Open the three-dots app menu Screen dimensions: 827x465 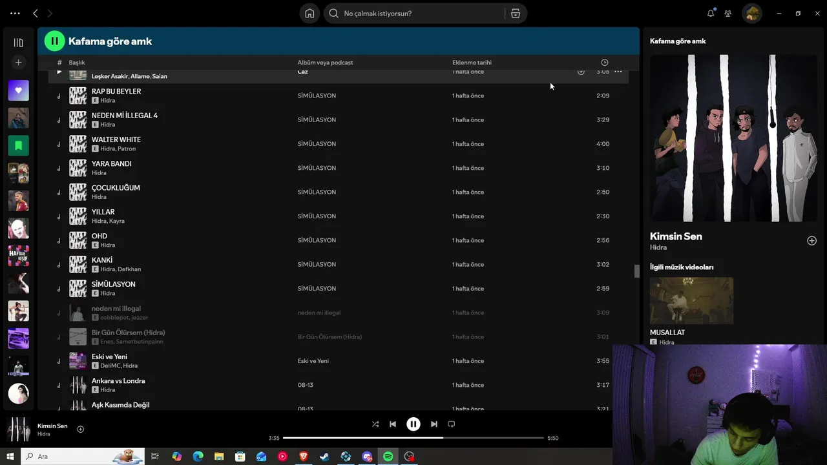click(x=15, y=13)
